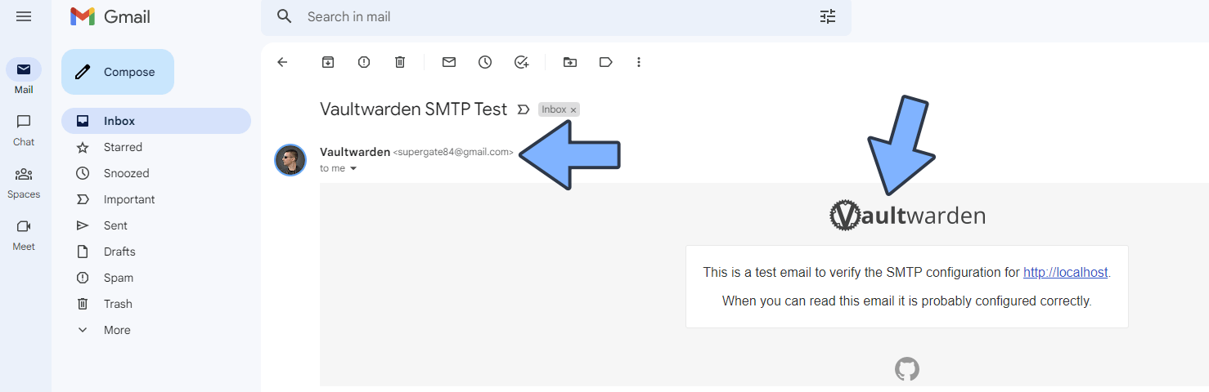
Task: Compose a new email
Action: pyautogui.click(x=118, y=72)
